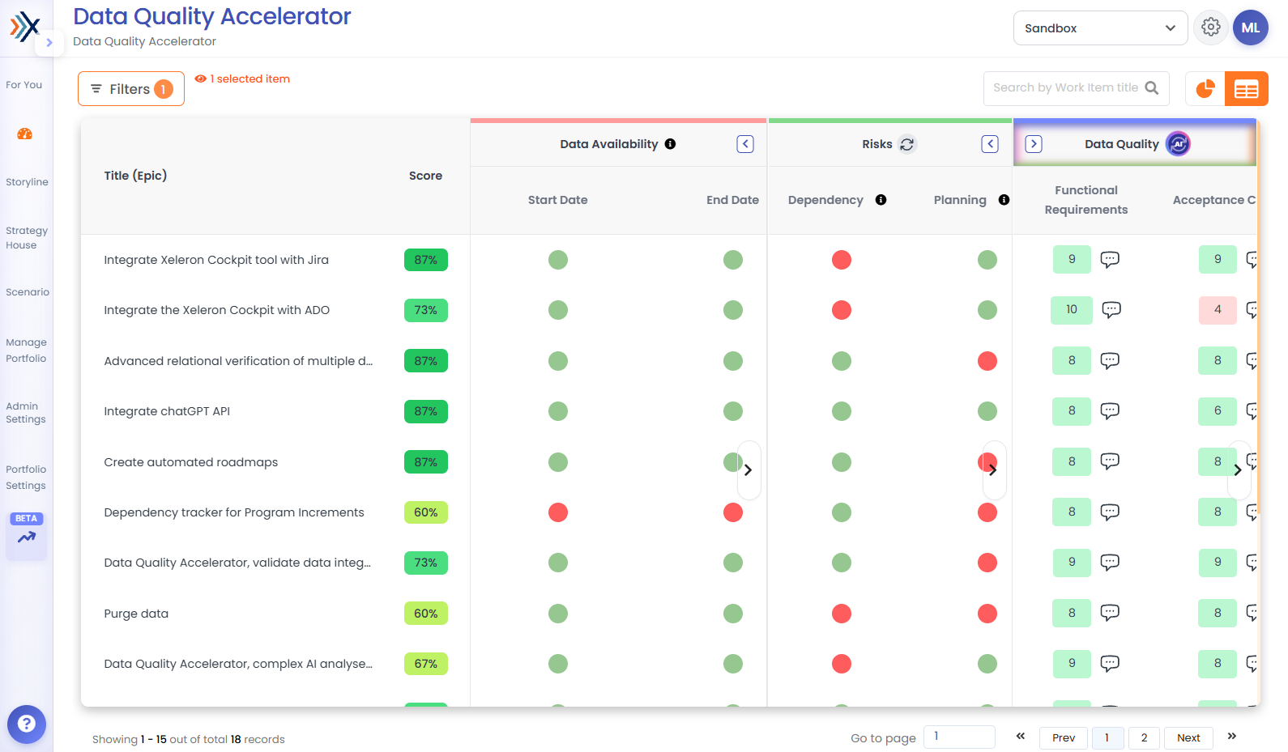Click the Xeleron logo icon
This screenshot has width=1288, height=752.
tap(25, 27)
